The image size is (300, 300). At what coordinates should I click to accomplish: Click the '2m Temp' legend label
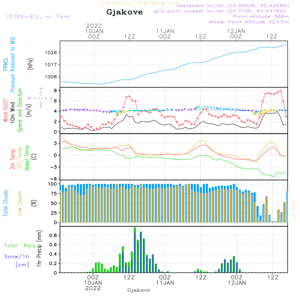pos(12,159)
